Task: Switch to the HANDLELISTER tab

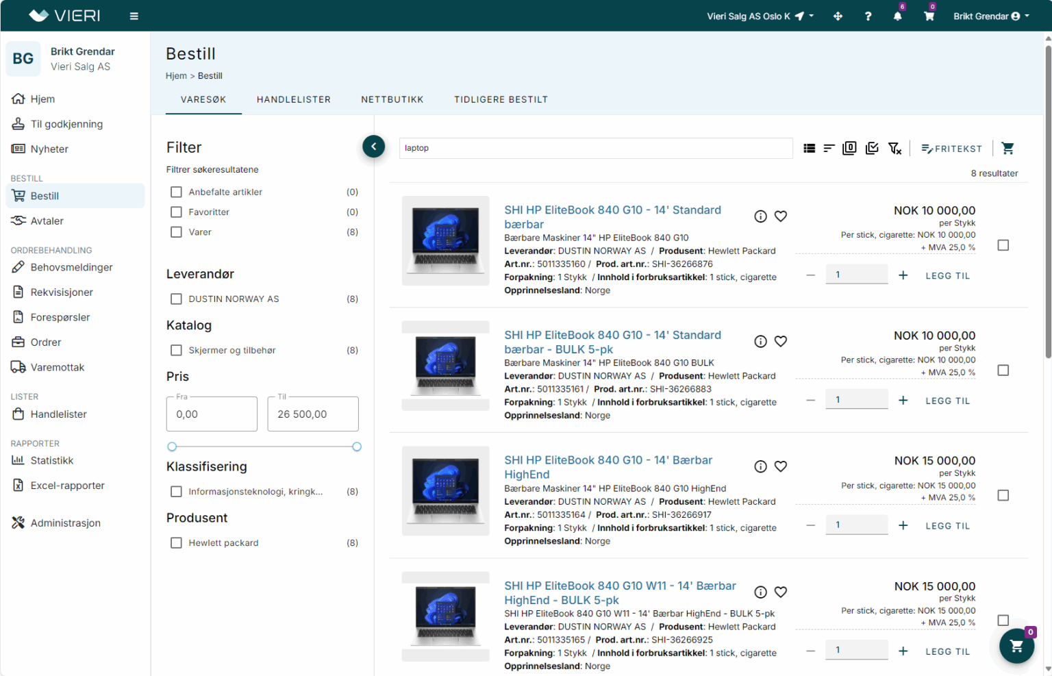Action: point(293,99)
